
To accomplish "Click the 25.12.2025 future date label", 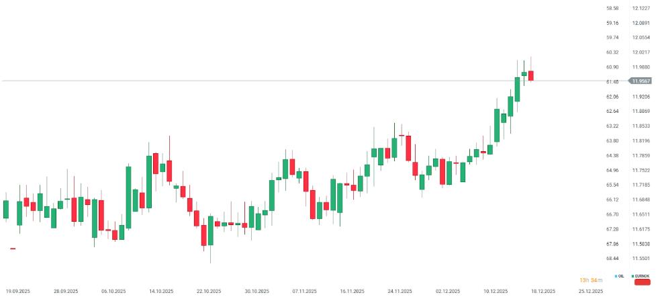I will 590,292.
